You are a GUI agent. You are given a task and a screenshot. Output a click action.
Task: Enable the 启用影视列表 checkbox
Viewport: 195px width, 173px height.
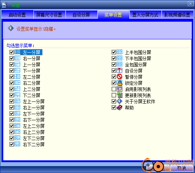(114, 89)
